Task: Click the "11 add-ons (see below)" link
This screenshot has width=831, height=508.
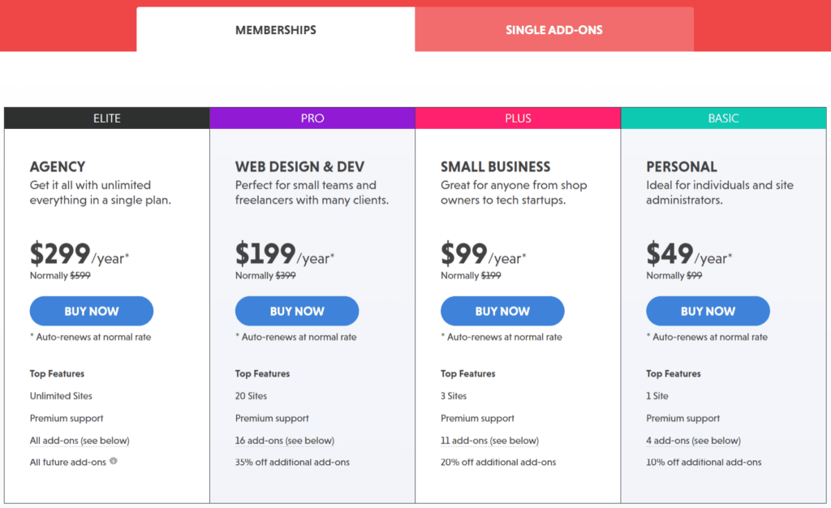Action: point(489,440)
